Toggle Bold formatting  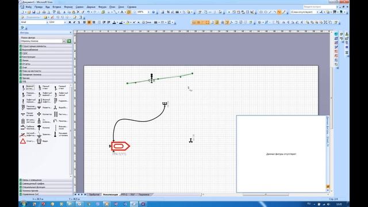click(x=70, y=22)
